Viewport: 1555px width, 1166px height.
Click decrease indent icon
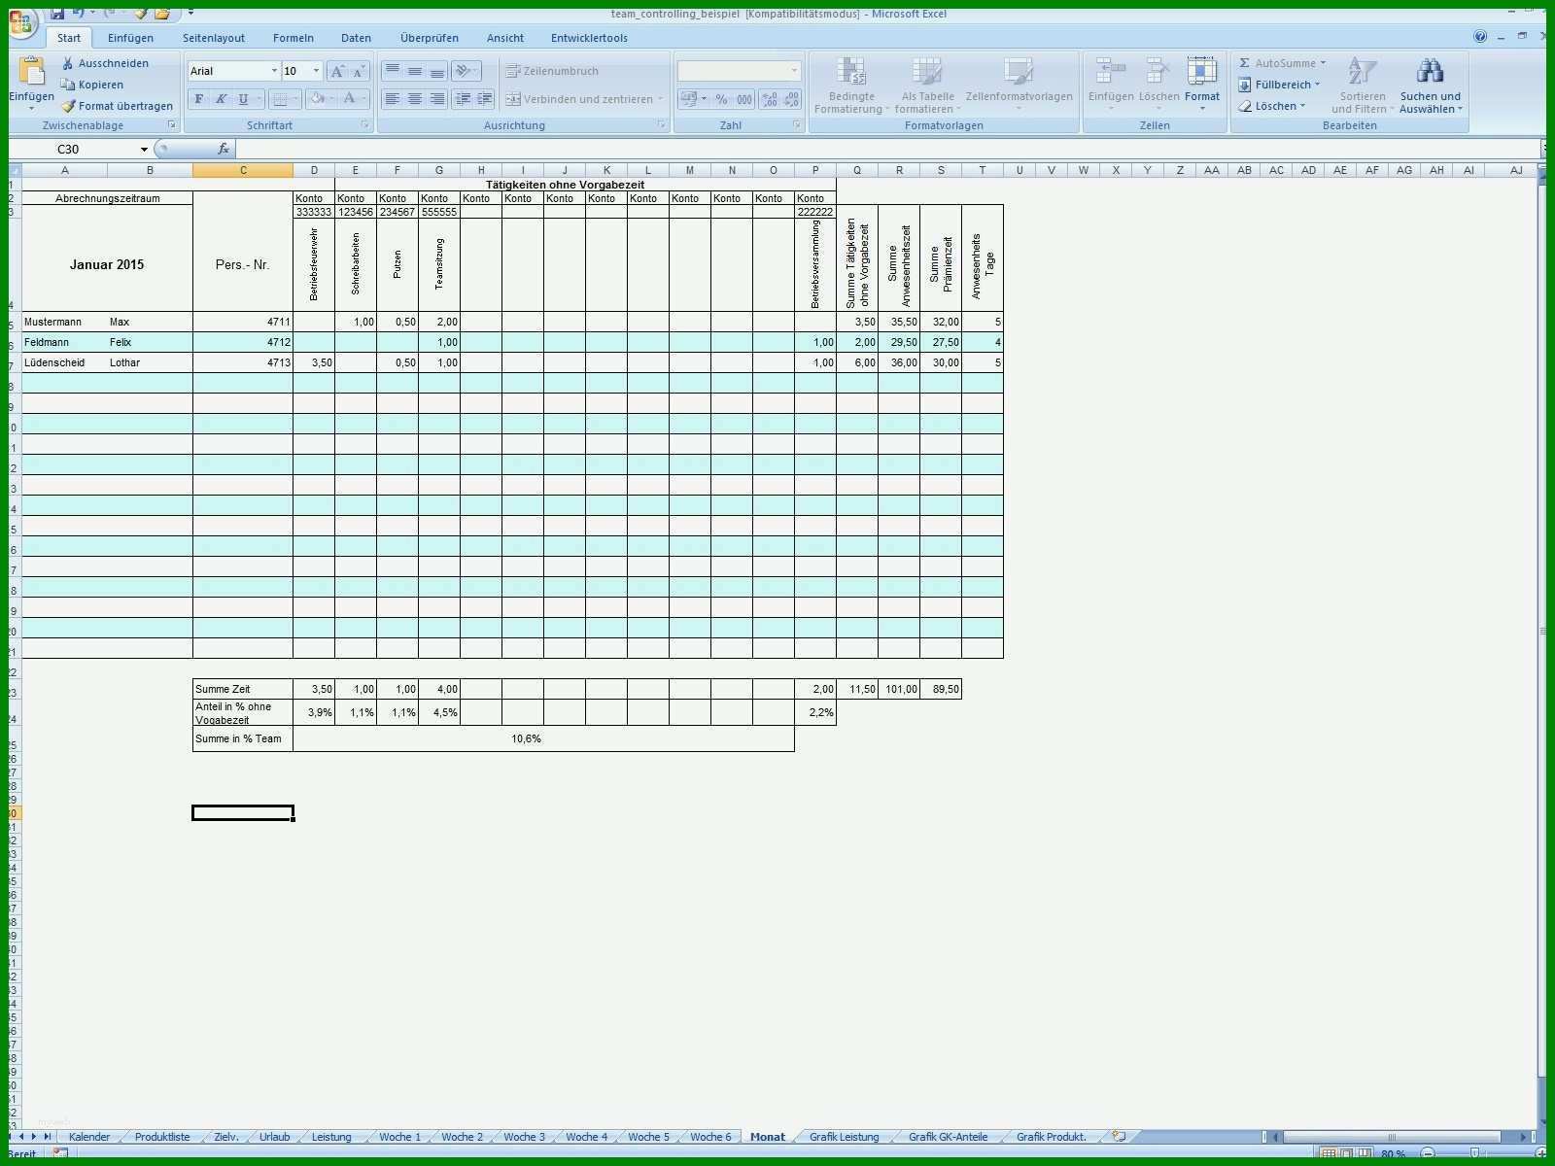pyautogui.click(x=464, y=99)
